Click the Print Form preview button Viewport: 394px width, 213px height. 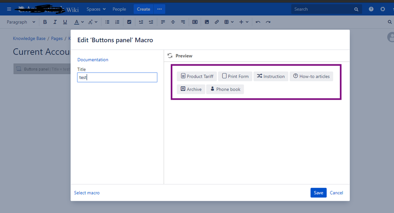pyautogui.click(x=235, y=77)
